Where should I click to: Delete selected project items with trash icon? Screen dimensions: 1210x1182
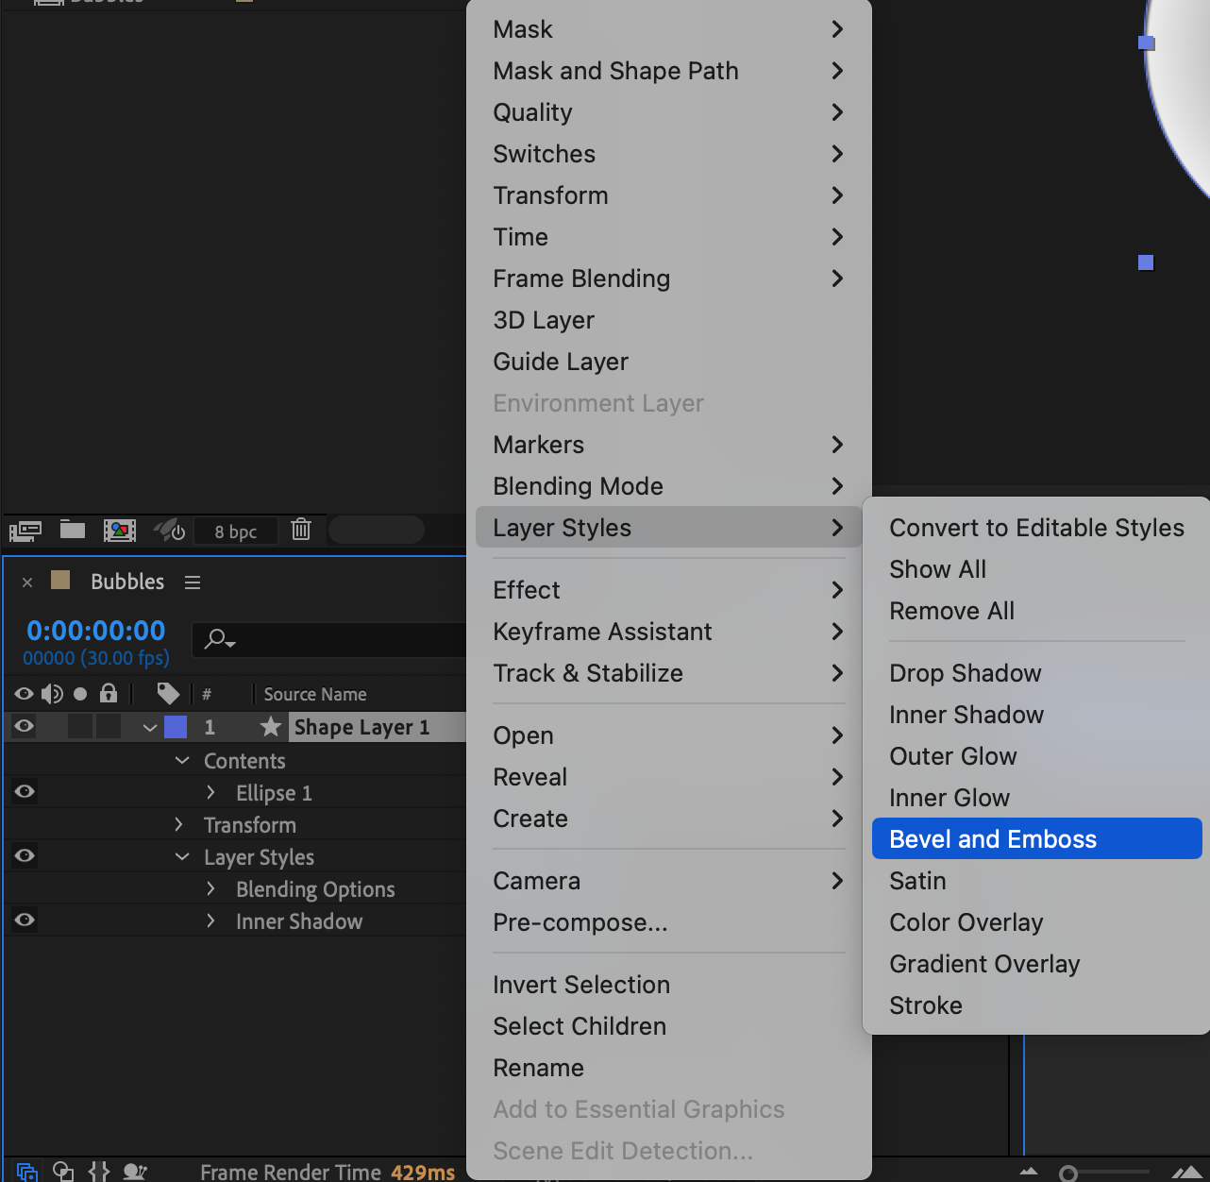pyautogui.click(x=301, y=530)
